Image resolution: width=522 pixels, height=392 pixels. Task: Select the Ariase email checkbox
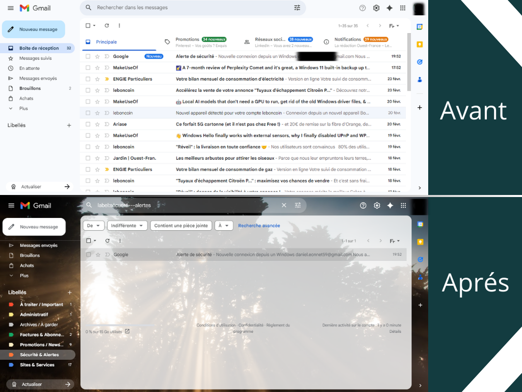pos(88,125)
